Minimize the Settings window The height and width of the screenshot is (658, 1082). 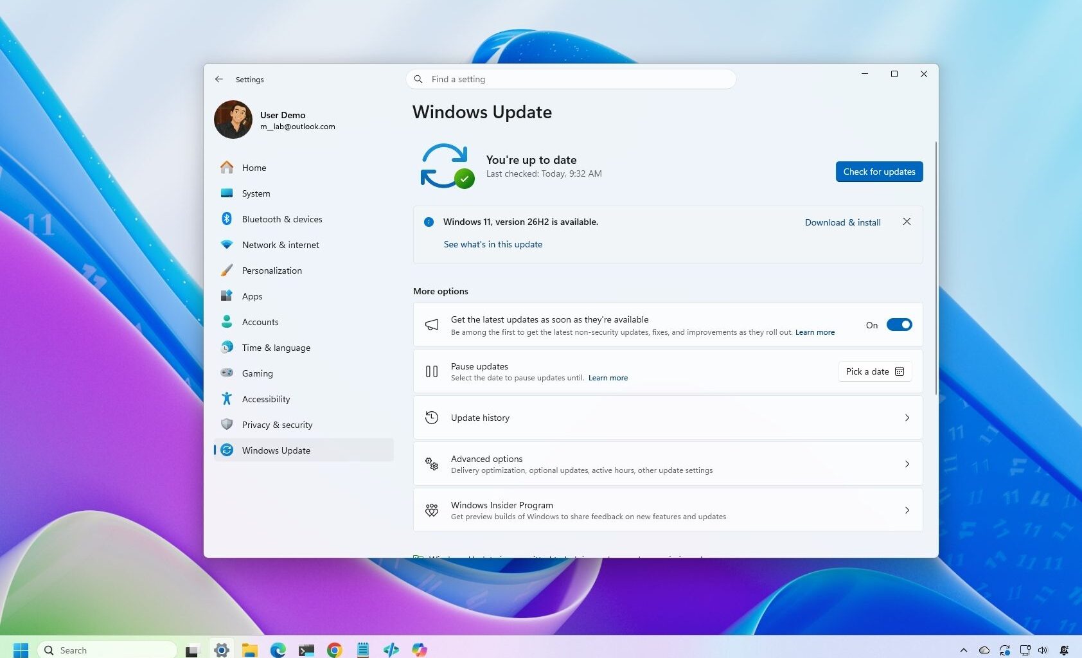[x=865, y=74]
